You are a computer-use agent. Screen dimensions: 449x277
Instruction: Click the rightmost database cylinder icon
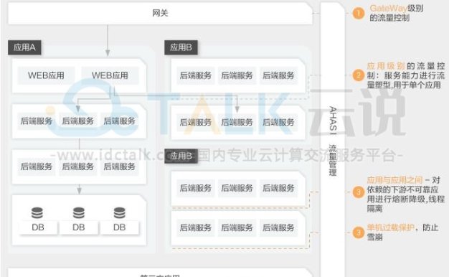coord(119,213)
